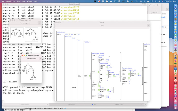Click the wiservice56993 file name
The width and height of the screenshot is (178, 111).
pos(70,13)
